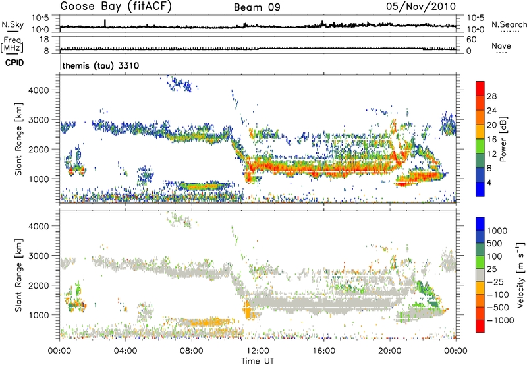Click the 'CPID' label
The width and height of the screenshot is (527, 365).
14,63
